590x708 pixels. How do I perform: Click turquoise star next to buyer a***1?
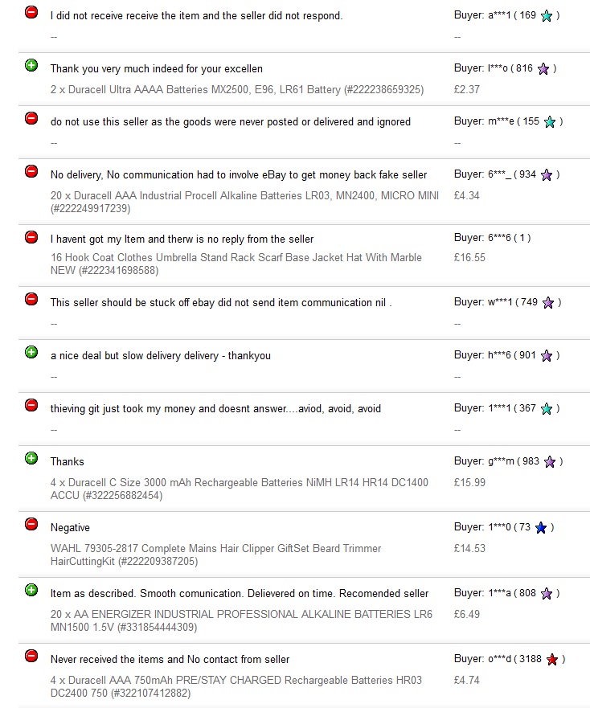coord(547,16)
